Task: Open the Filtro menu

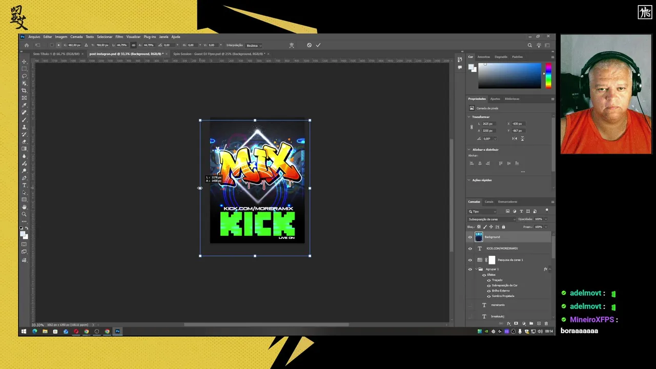Action: coord(119,37)
